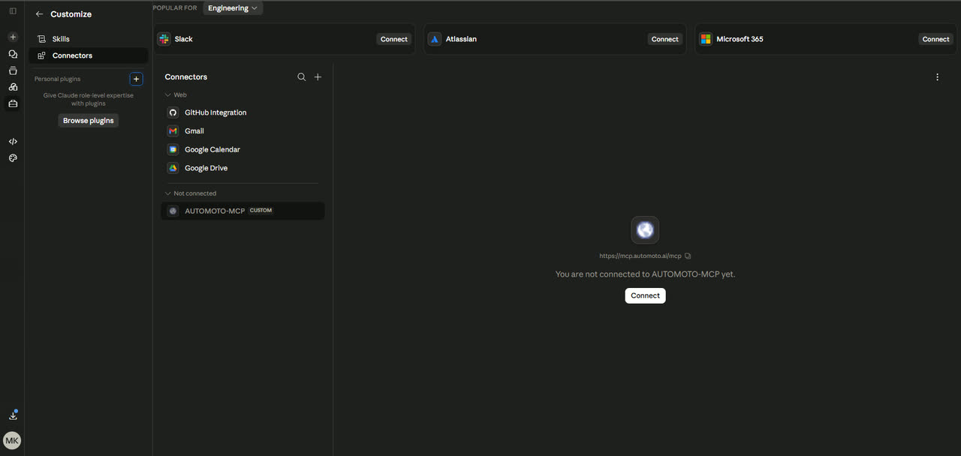961x456 pixels.
Task: Start a new chat from the sidebar
Action: 13,37
